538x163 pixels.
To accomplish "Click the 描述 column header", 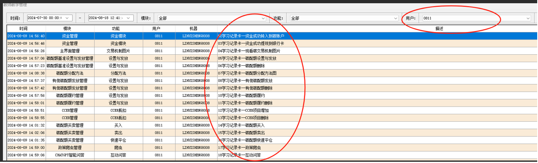I will point(439,29).
